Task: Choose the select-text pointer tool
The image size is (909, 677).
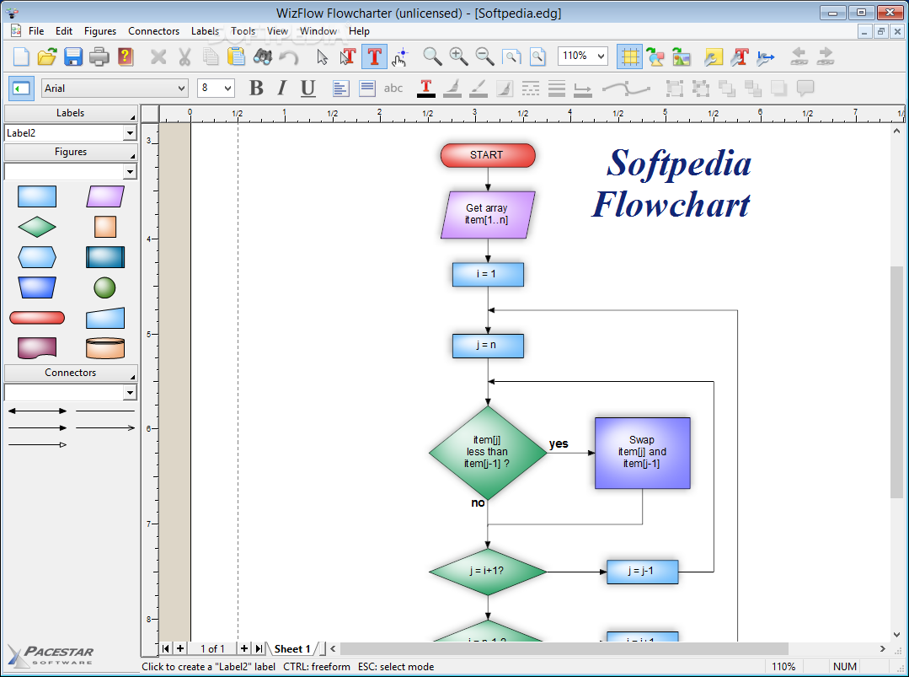Action: (348, 56)
